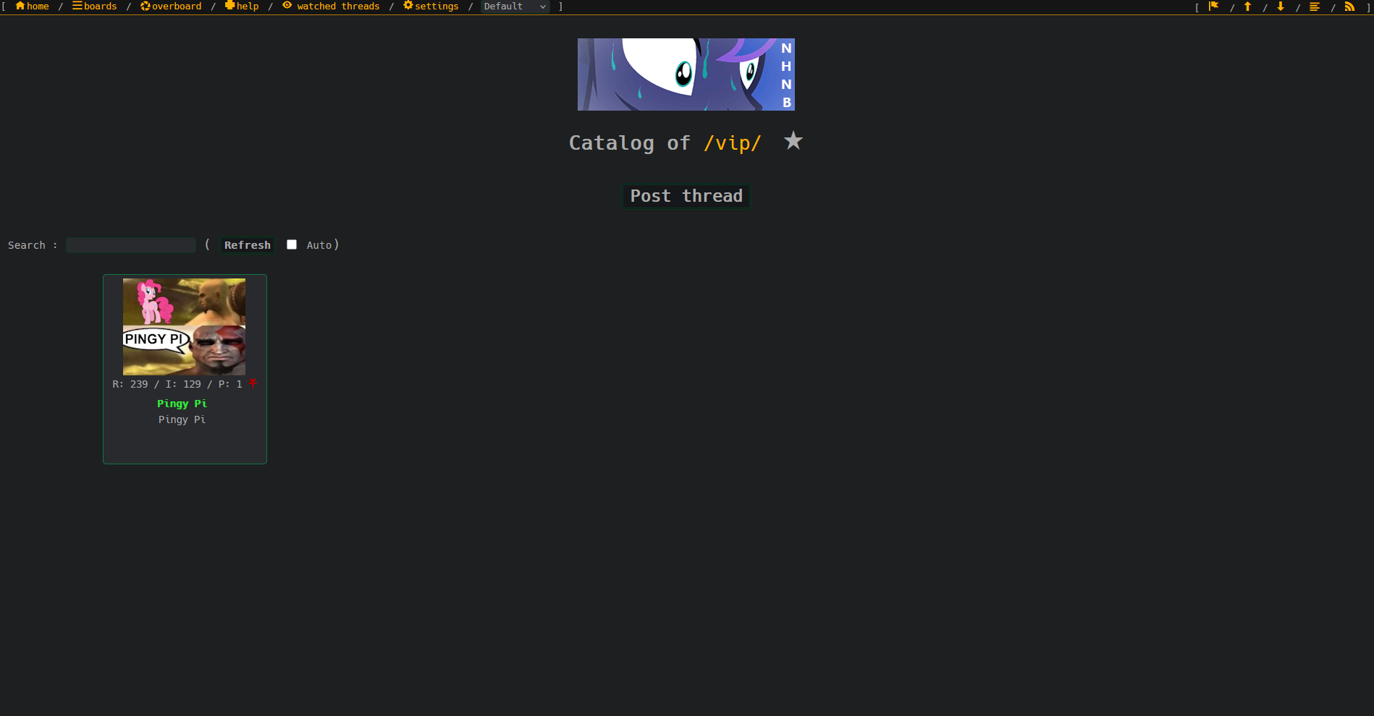Jump to bottom with the down arrow icon
Viewport: 1374px width, 716px height.
[1281, 7]
